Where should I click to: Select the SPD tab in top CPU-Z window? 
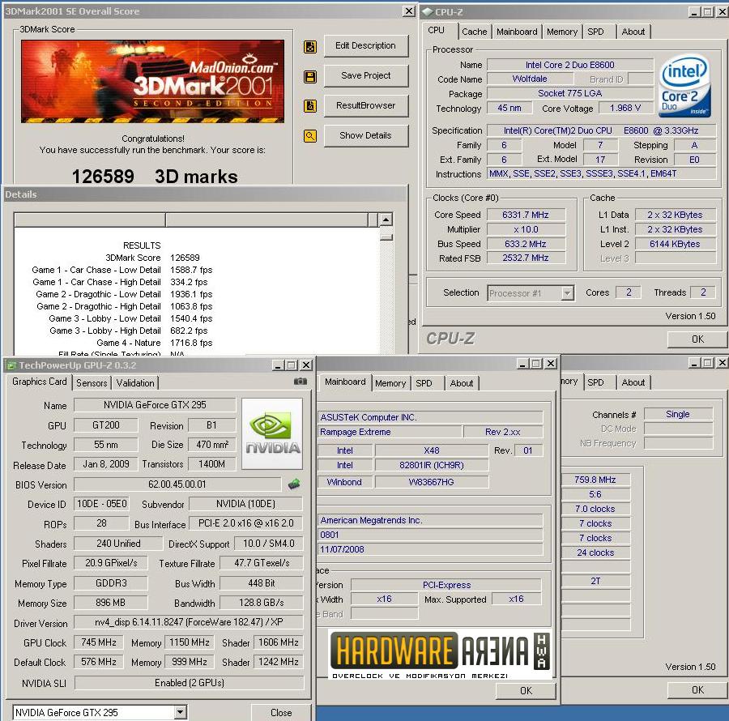coord(595,32)
